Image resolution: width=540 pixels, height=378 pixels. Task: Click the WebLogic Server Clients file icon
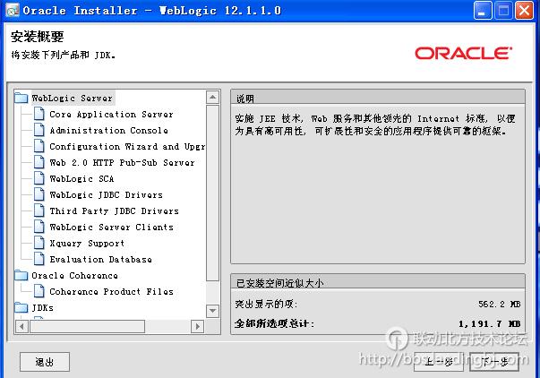coord(39,228)
